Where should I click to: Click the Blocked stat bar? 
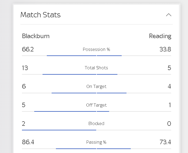97,130
